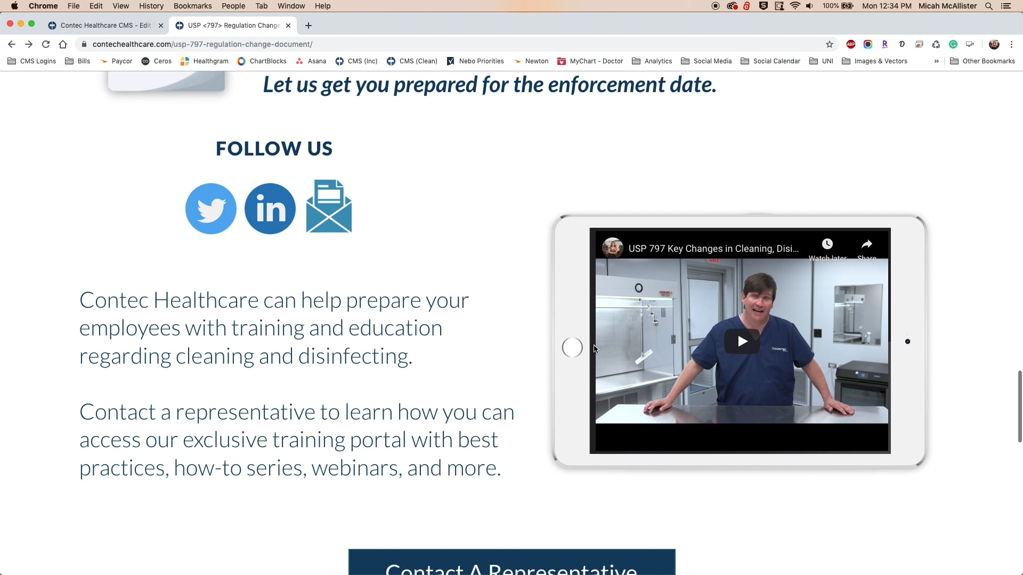1023x575 pixels.
Task: Open the Chrome three-dot menu
Action: pos(1012,44)
